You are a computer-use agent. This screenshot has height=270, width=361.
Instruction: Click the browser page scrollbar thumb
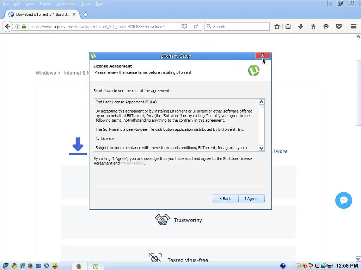tap(358, 93)
